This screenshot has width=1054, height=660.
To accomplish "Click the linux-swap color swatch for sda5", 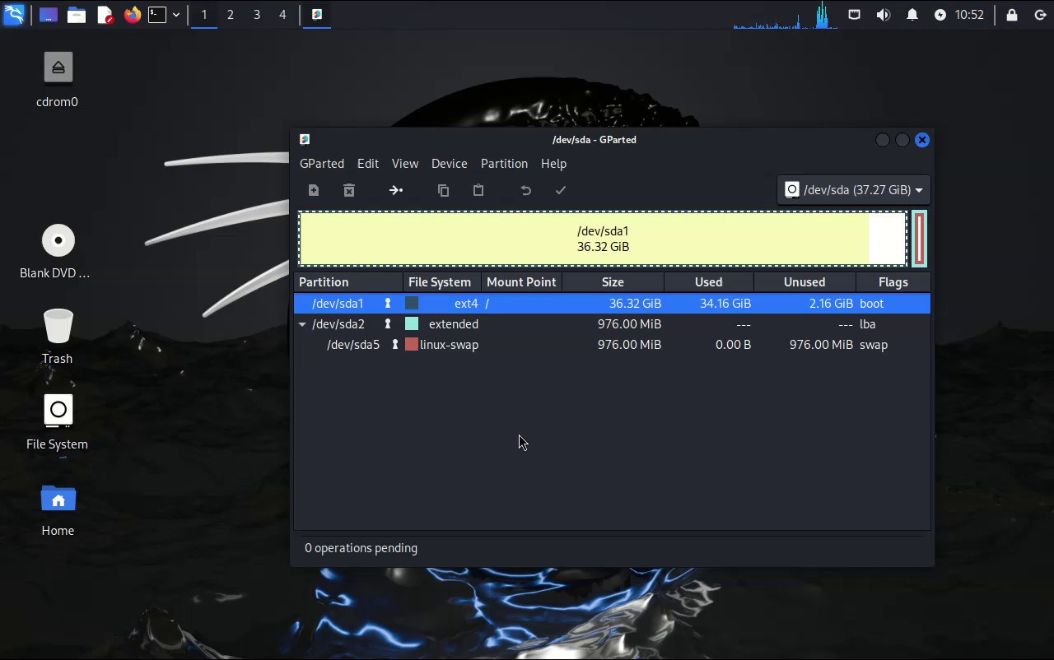I will [x=412, y=344].
